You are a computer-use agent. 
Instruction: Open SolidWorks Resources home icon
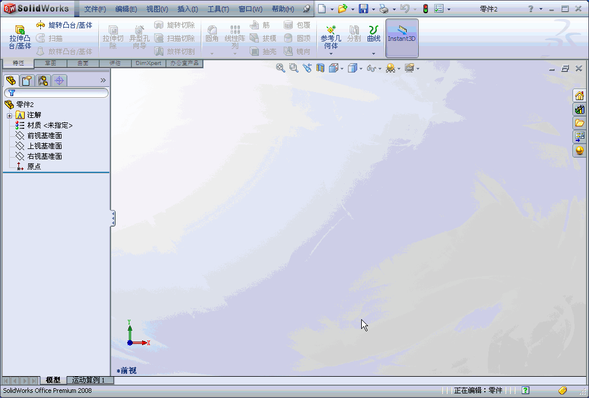pyautogui.click(x=579, y=95)
